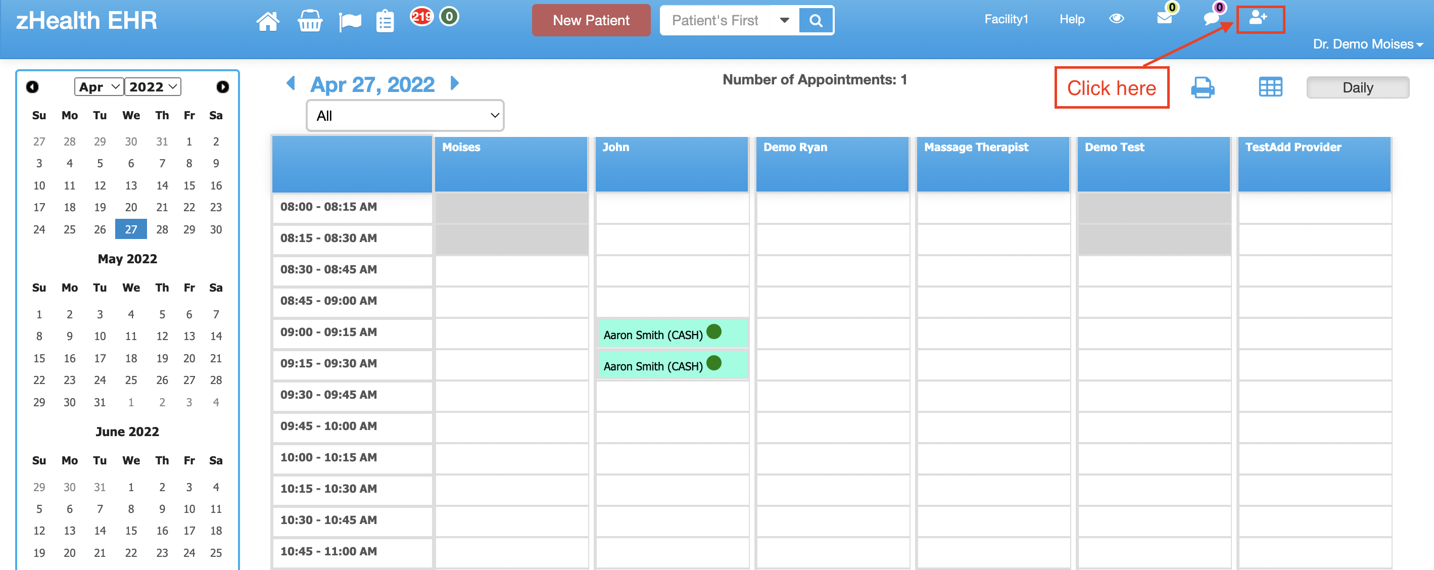
Task: Click the patient search magnifier button
Action: tap(816, 21)
